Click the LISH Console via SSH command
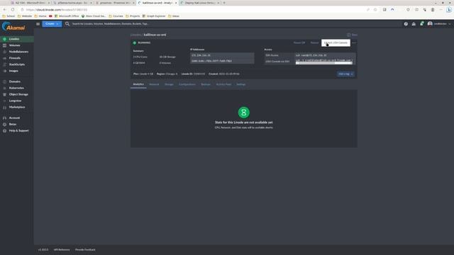The image size is (454, 255). click(323, 60)
